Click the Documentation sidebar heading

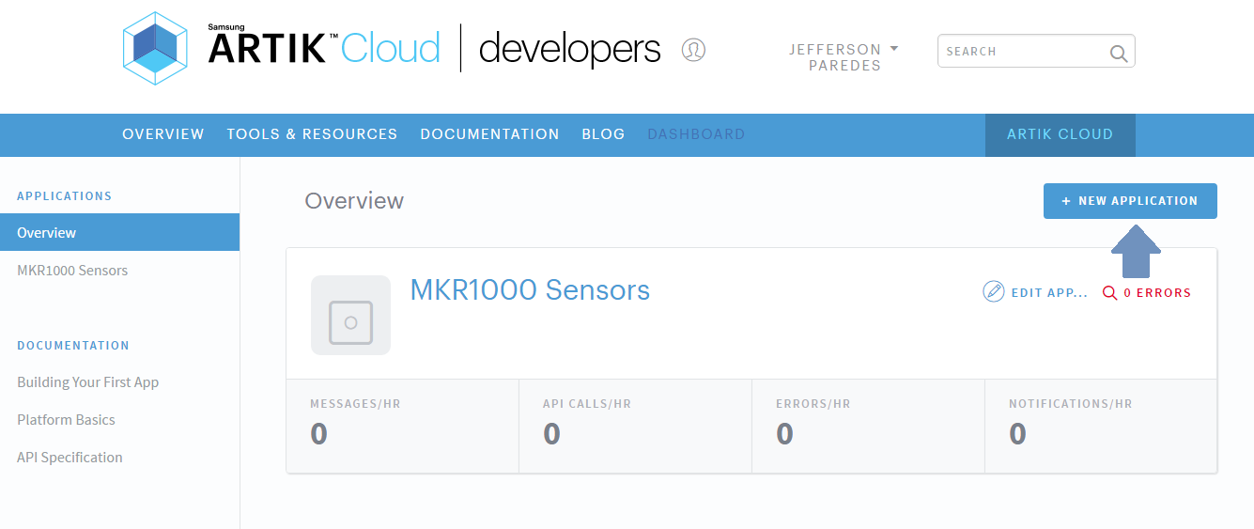(x=73, y=345)
